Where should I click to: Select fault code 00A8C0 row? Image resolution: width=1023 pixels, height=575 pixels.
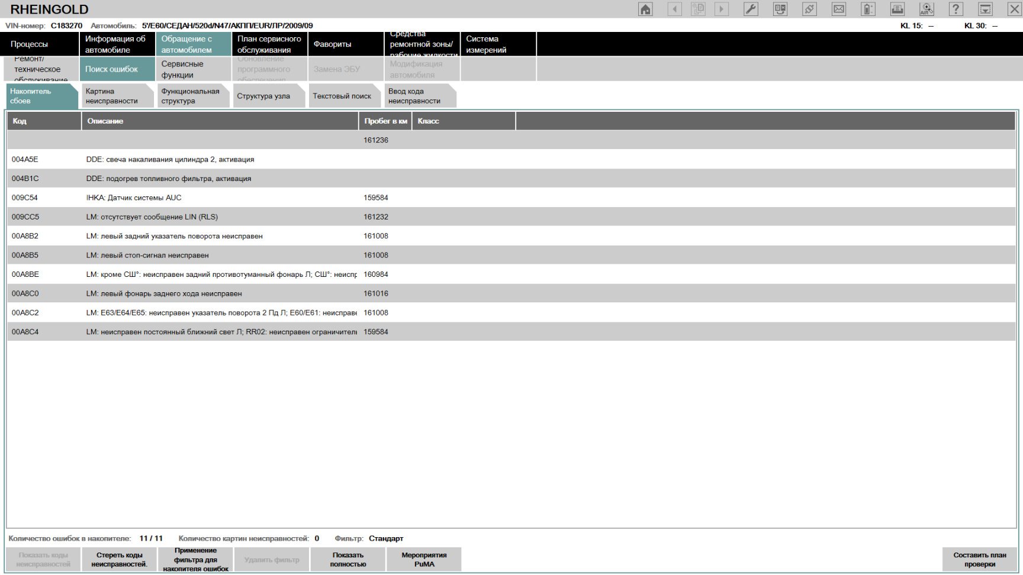511,293
